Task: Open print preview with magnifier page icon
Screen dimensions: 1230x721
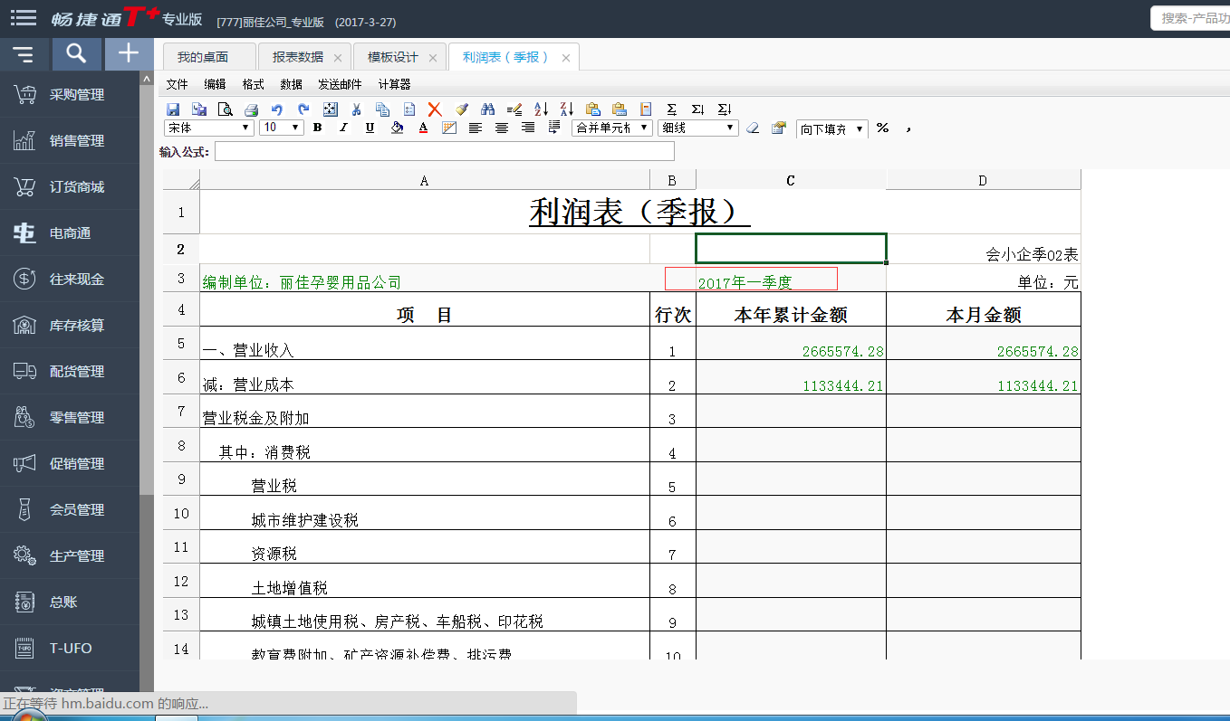Action: click(225, 109)
